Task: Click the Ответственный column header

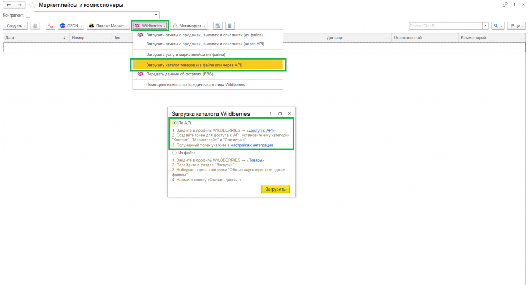Action: tap(425, 38)
